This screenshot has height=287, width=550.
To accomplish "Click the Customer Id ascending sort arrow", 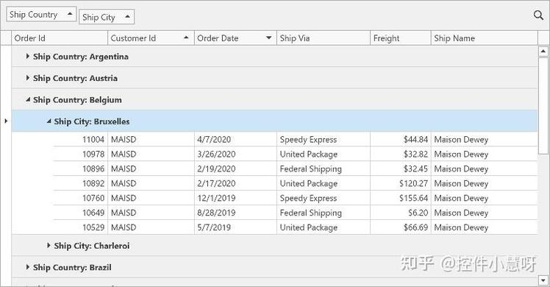I will pos(186,38).
